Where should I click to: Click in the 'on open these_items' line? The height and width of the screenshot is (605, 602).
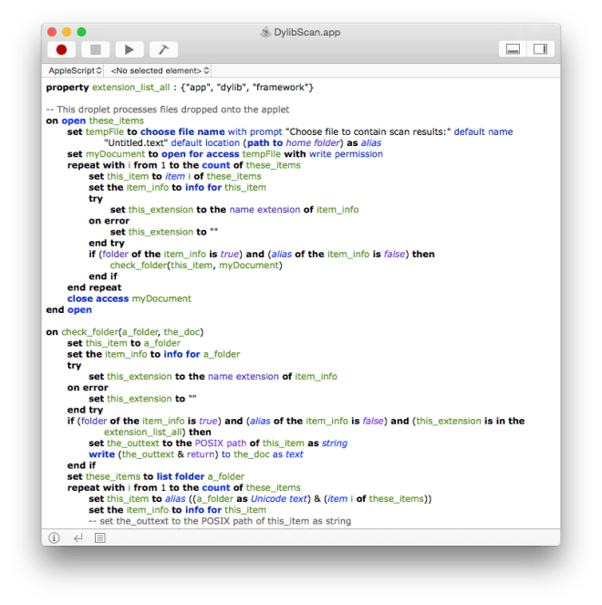[95, 120]
